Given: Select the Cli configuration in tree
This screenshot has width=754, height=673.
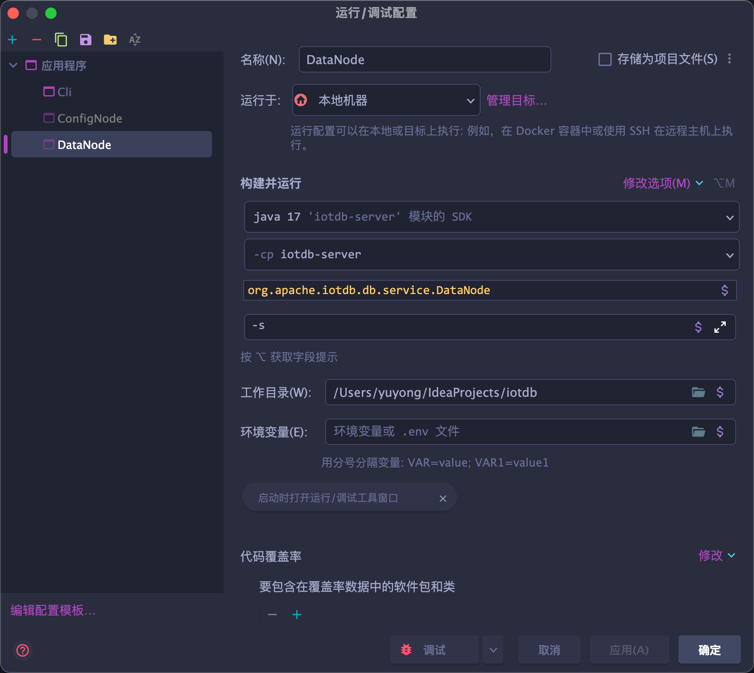Looking at the screenshot, I should 64,92.
